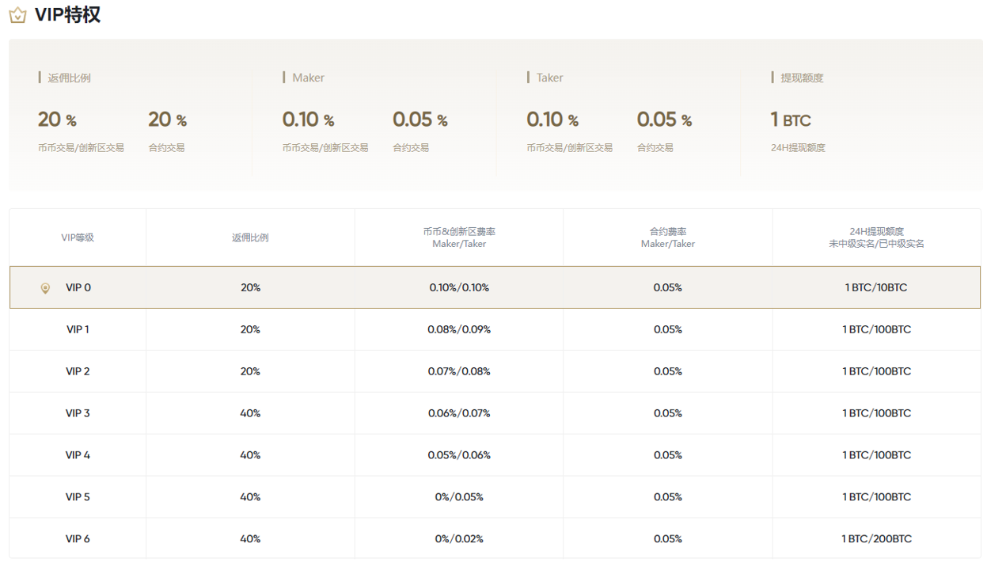
Task: Click the 合约费率 Maker/Taker column header
Action: pyautogui.click(x=668, y=237)
